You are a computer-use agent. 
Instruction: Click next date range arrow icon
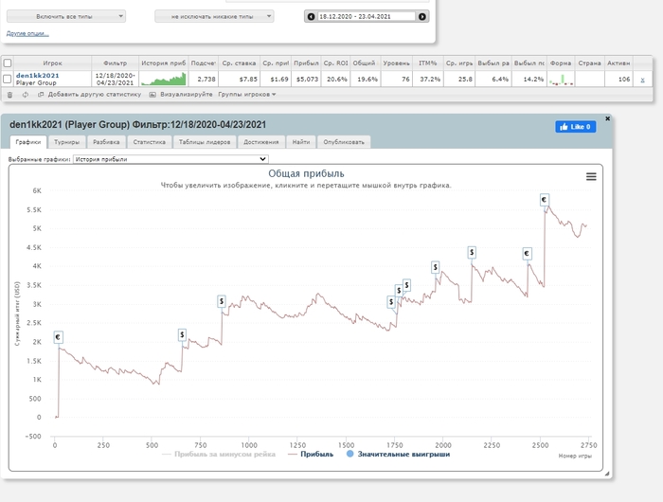pyautogui.click(x=422, y=16)
